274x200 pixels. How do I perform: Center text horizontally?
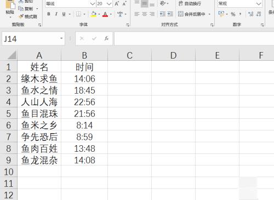(144, 14)
